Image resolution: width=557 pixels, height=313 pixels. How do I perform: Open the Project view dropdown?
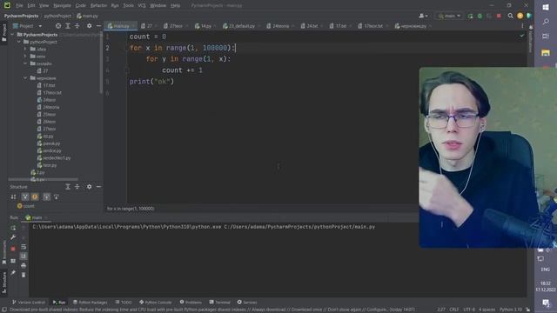[27, 26]
